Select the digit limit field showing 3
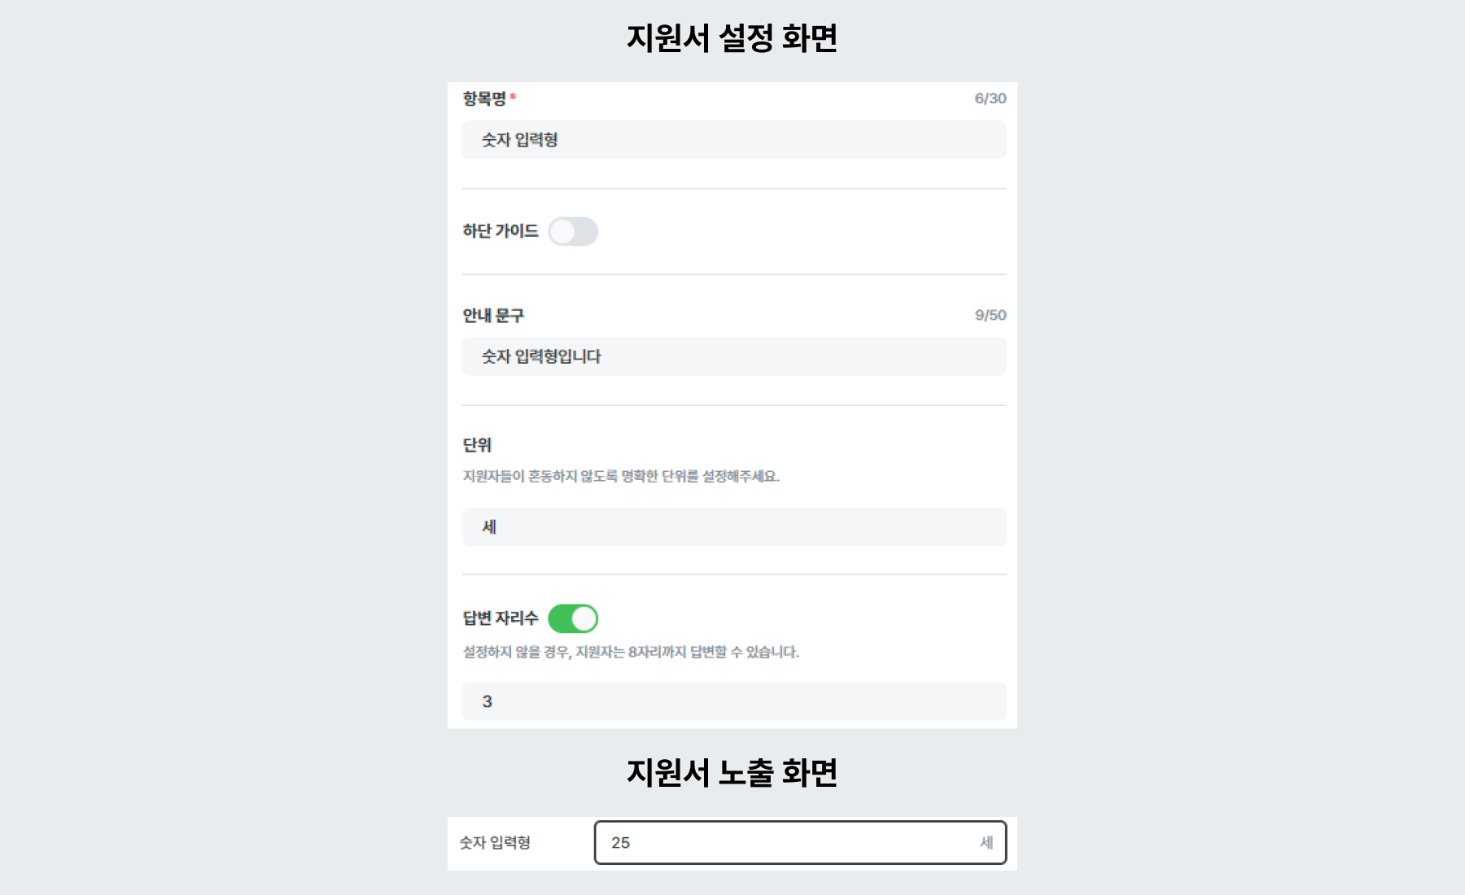Screen dimensions: 1465x895 point(732,701)
